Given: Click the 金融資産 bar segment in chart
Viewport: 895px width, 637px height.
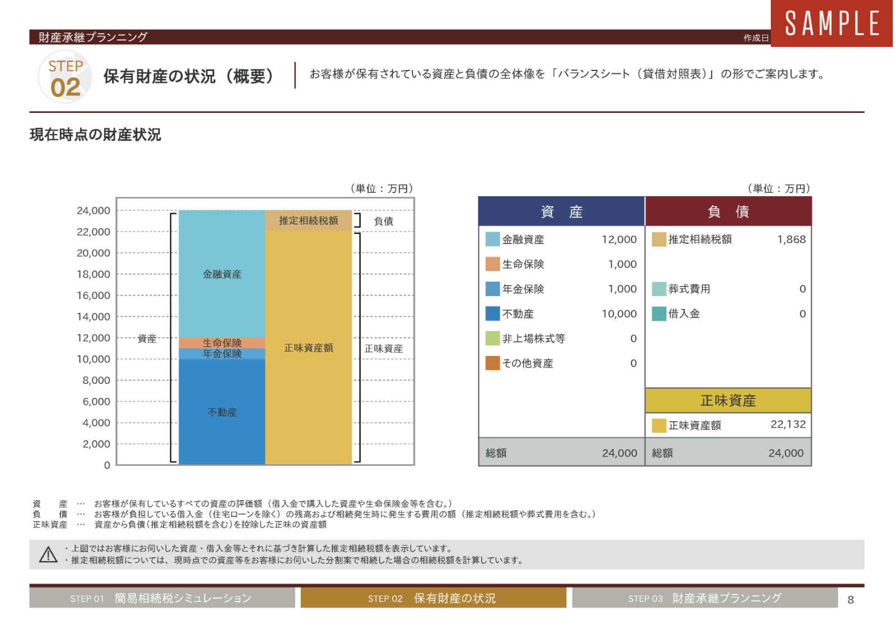Looking at the screenshot, I should tap(222, 274).
